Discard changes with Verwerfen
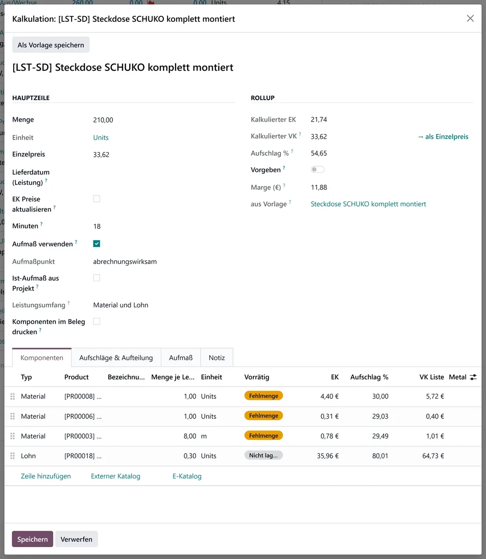486x559 pixels. (x=76, y=539)
